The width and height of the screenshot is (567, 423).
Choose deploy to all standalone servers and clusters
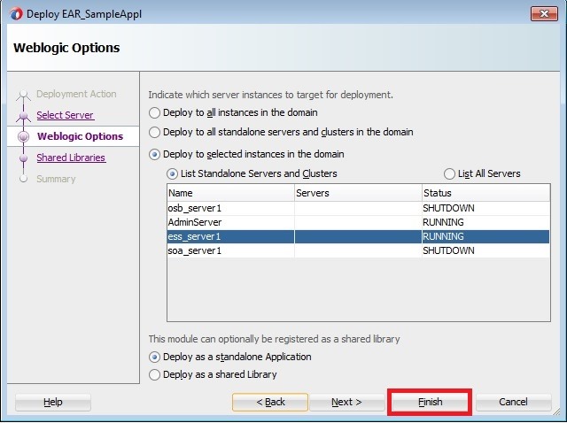(x=156, y=133)
